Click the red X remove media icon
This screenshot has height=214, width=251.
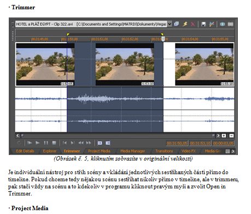[193, 24]
